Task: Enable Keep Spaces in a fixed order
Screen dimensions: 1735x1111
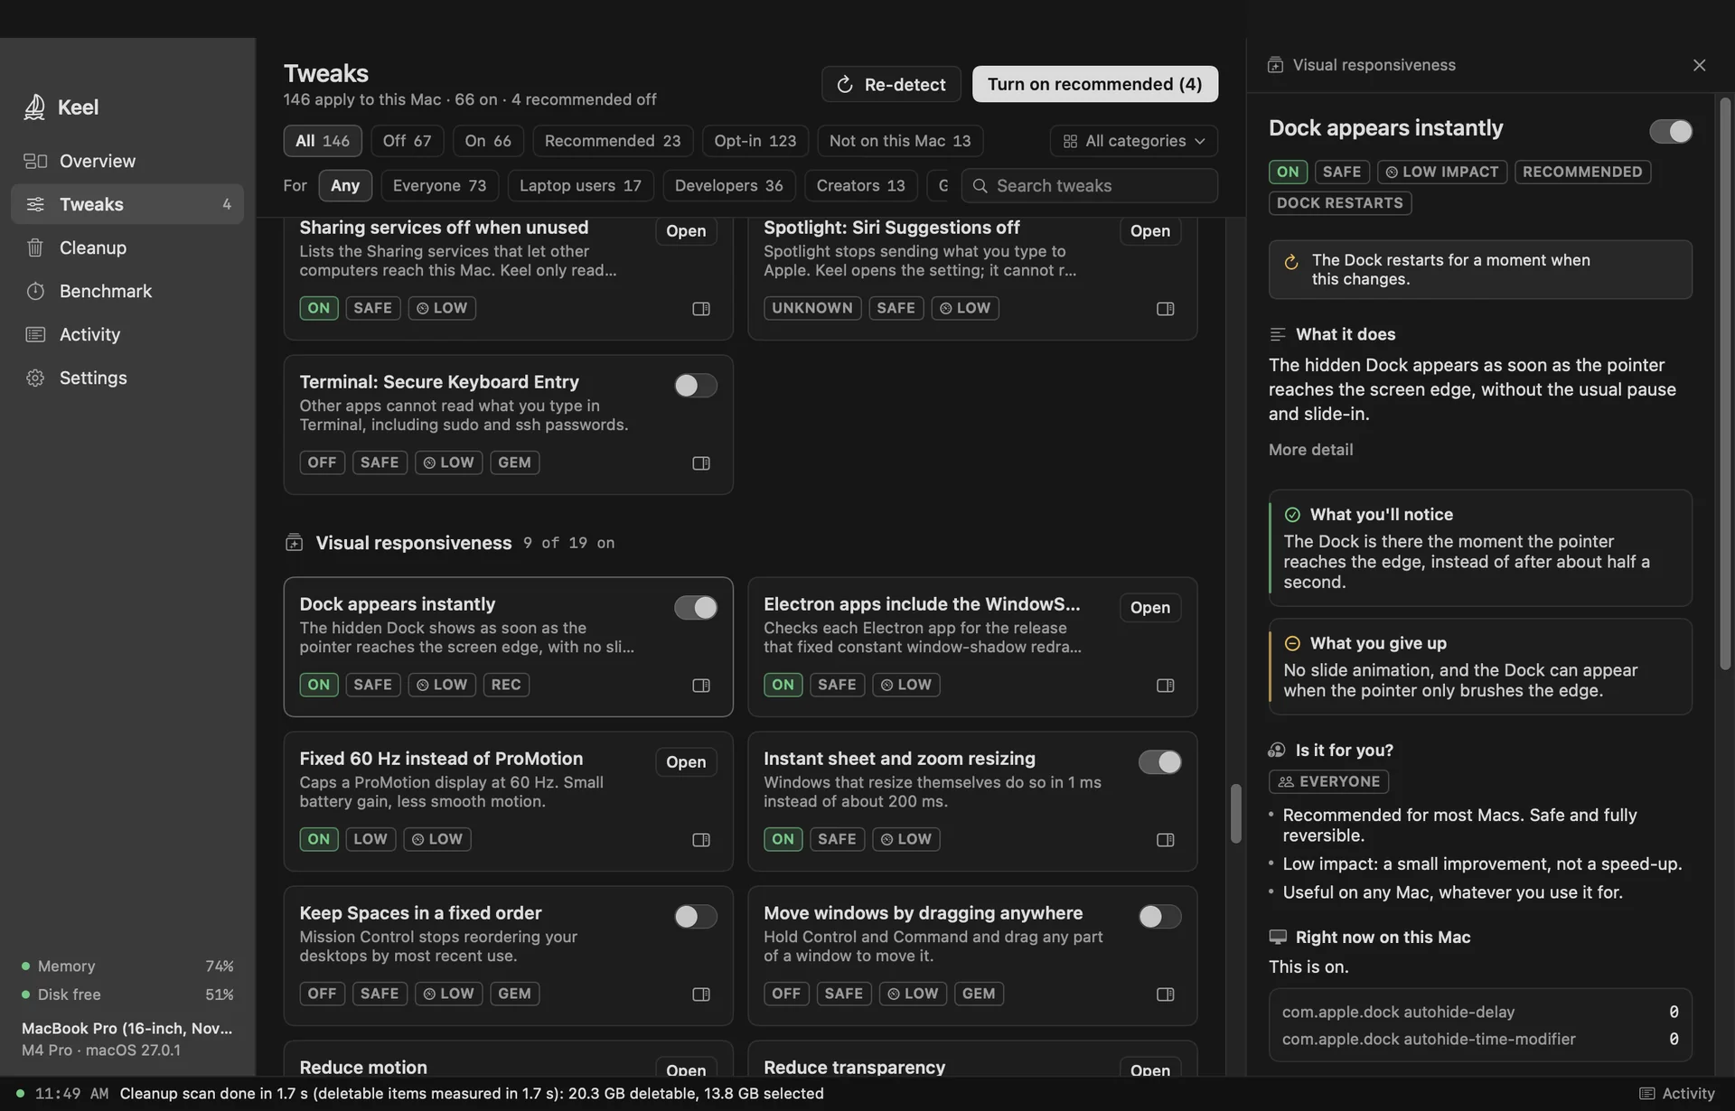Action: click(696, 917)
